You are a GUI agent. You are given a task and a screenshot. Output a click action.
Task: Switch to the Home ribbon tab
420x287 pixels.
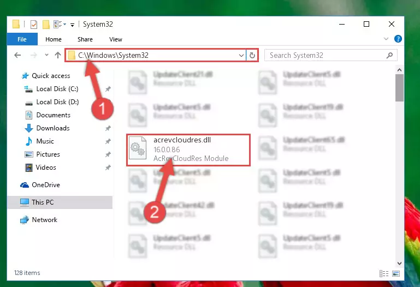pos(54,39)
